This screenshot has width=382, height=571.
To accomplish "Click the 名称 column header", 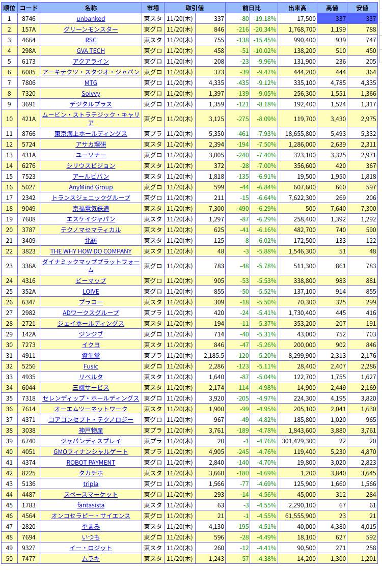I will coord(91,8).
